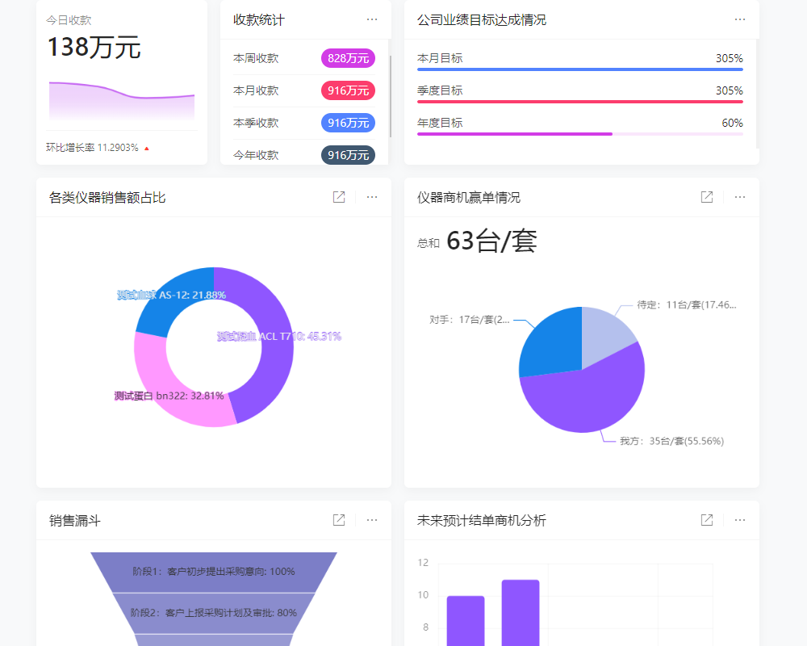Open the share icon on 各类仪器销售额占比 card

click(x=338, y=196)
